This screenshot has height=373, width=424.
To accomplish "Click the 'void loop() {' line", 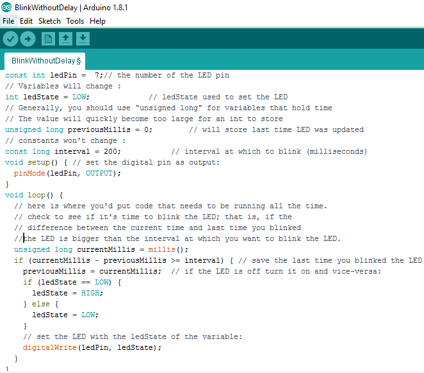I will [34, 195].
